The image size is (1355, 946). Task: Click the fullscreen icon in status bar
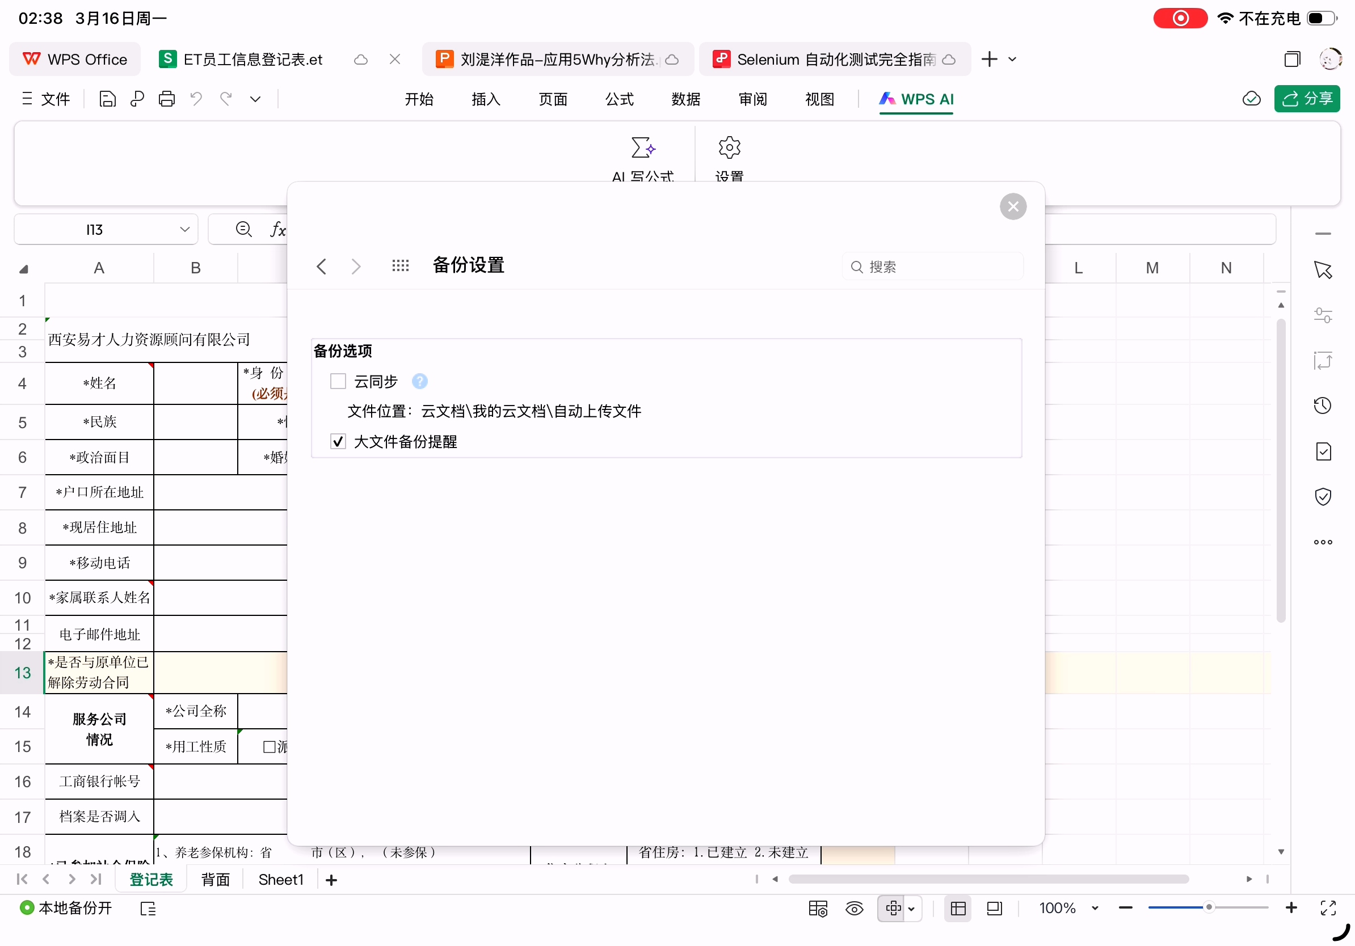(x=1328, y=908)
